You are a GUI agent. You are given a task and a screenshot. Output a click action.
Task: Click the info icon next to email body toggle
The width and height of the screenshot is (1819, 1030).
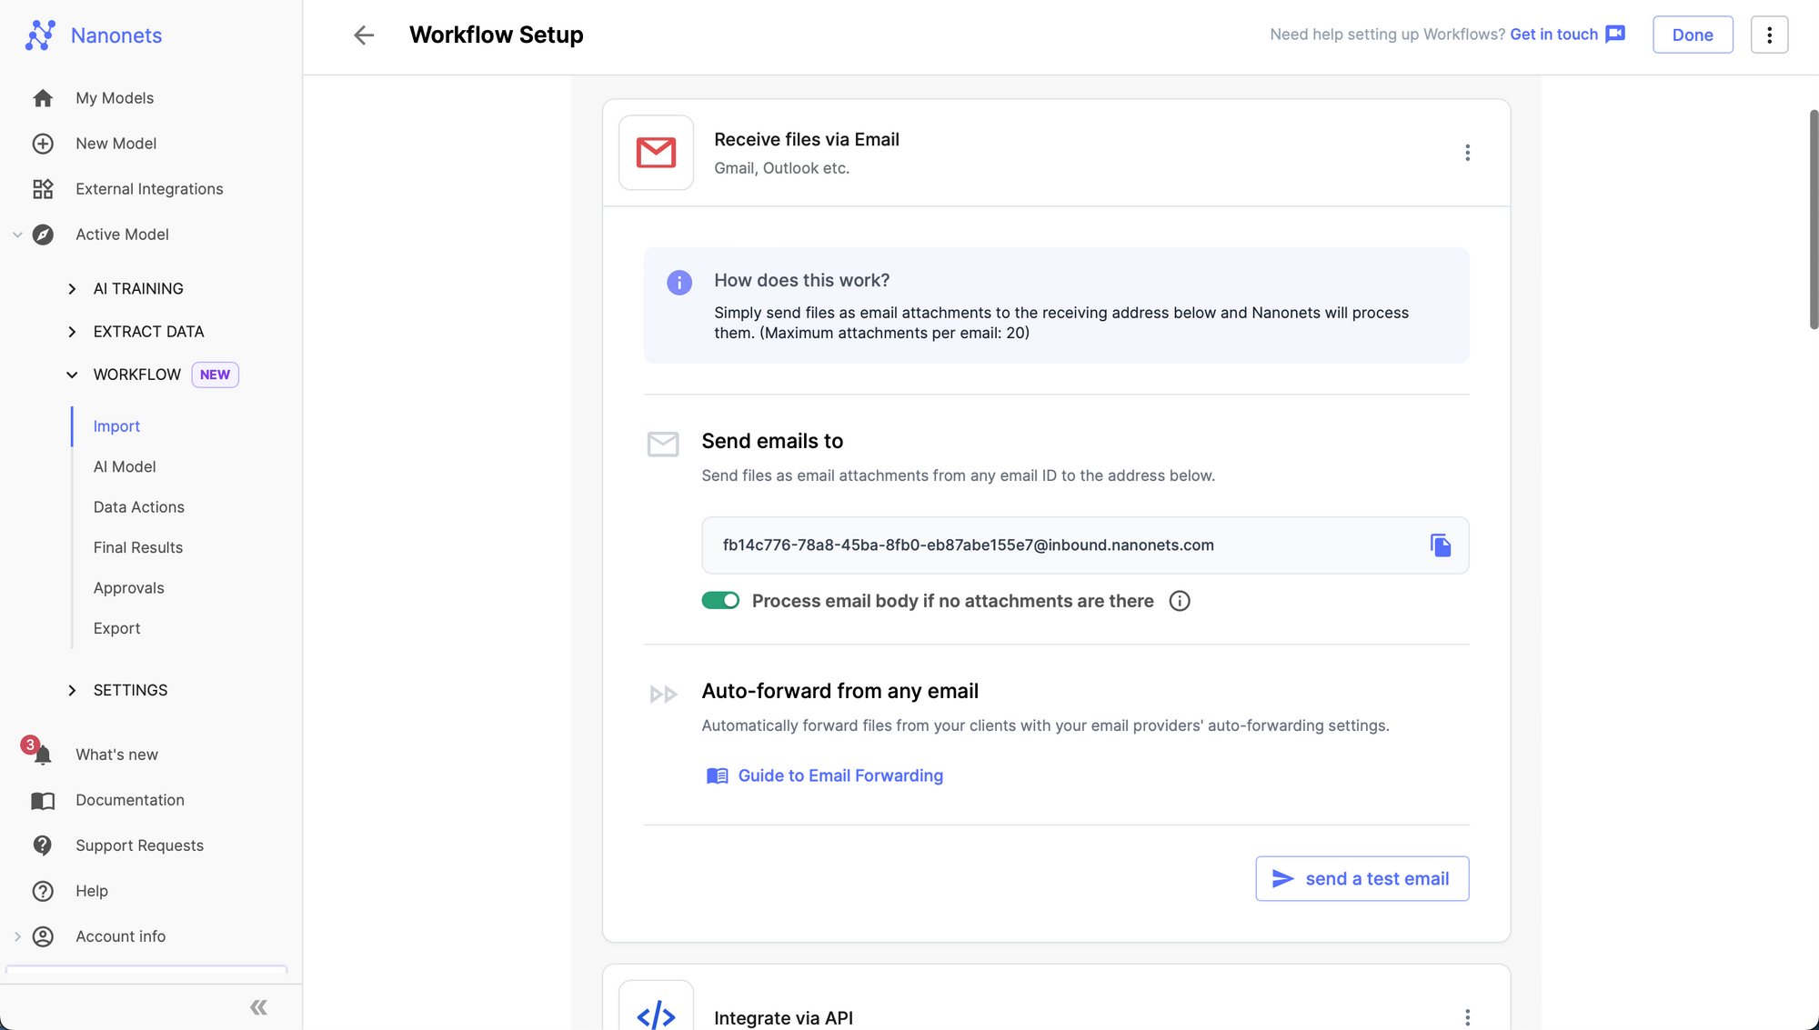tap(1180, 601)
